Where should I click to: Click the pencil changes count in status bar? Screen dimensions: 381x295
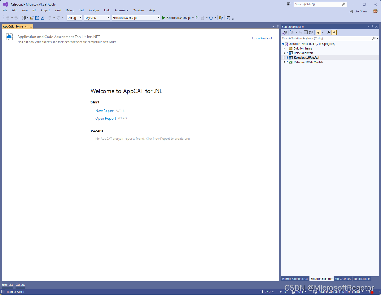(283, 292)
